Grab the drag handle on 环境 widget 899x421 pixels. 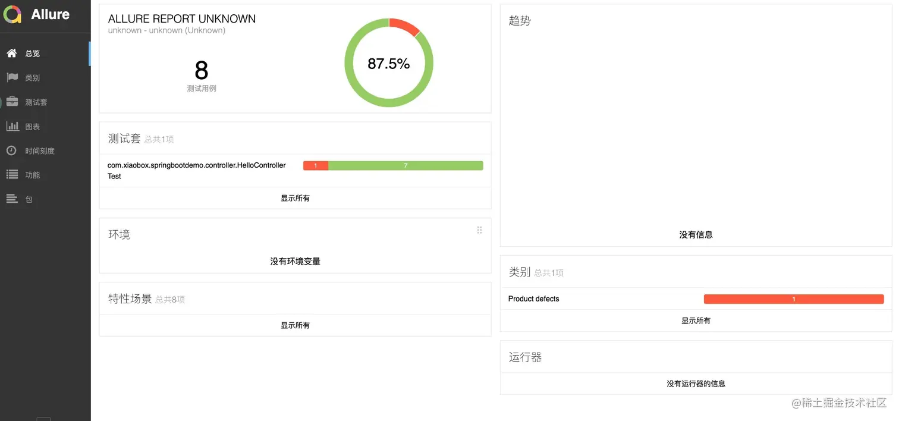[x=479, y=230]
